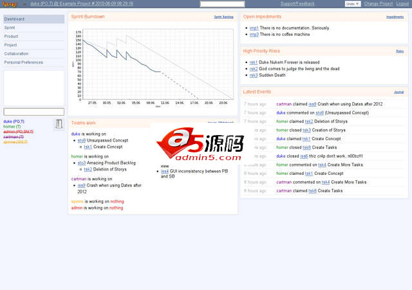Open risk rsk1 link
Viewport: 412px width, 290px height.
254,62
